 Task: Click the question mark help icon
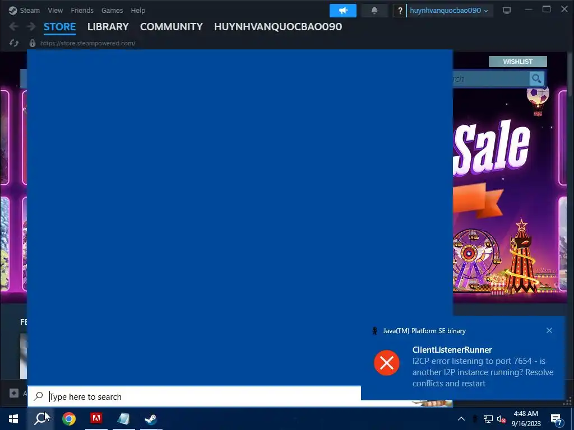(x=400, y=11)
